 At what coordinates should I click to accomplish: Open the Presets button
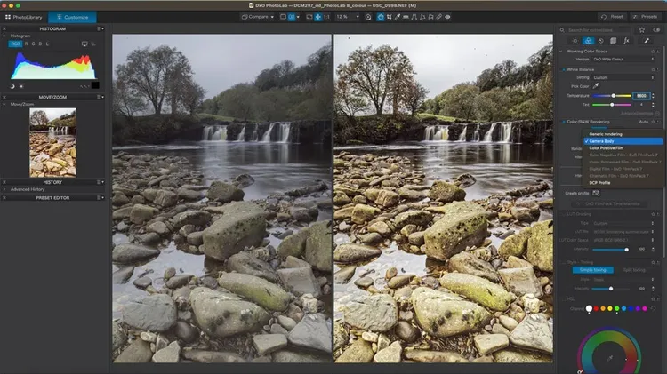point(646,17)
